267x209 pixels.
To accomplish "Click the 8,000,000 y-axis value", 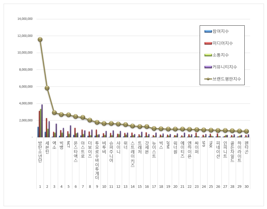I will tap(26, 69).
